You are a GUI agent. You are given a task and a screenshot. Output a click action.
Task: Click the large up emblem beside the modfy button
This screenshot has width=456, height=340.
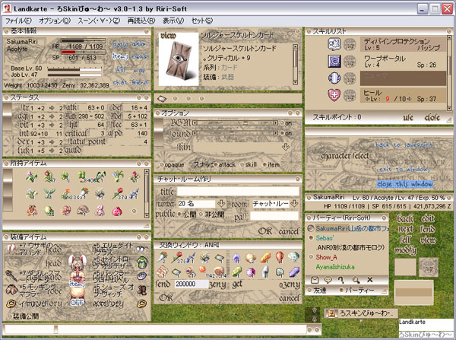tap(429, 267)
